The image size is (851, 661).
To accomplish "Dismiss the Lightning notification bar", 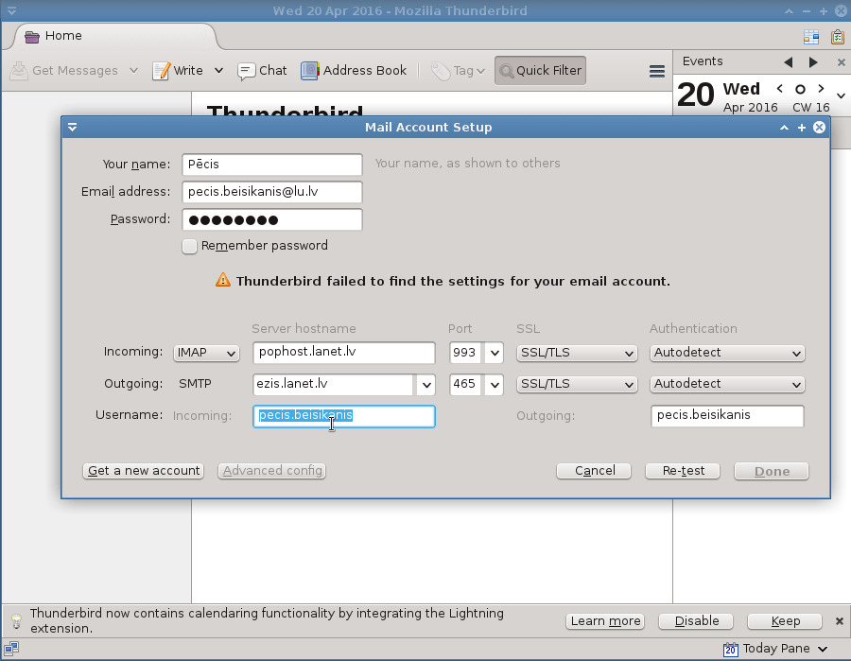I will pyautogui.click(x=839, y=621).
